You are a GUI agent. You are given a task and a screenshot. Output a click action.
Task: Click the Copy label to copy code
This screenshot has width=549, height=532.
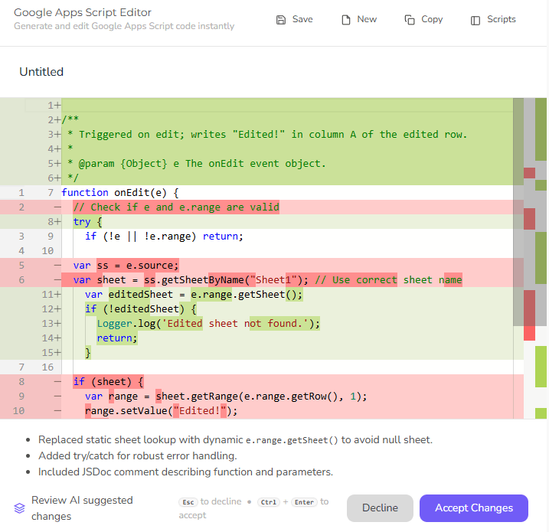tap(432, 19)
